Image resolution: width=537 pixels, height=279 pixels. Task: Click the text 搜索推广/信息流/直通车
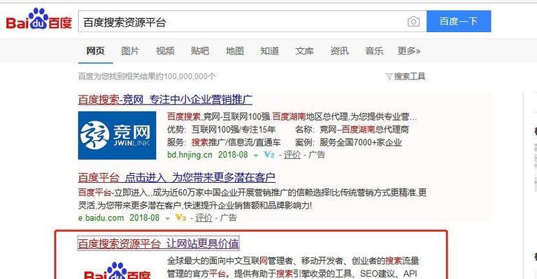point(236,142)
